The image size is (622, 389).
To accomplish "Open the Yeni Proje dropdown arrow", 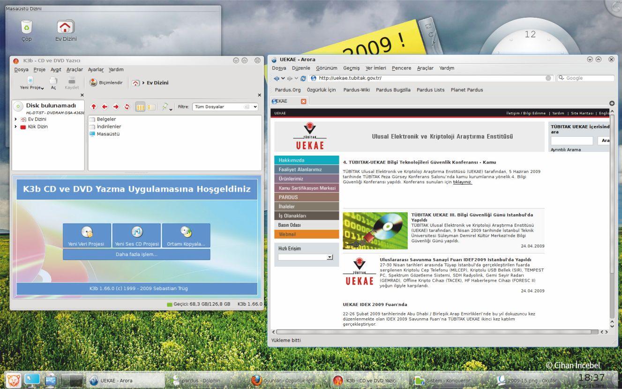I will pos(42,88).
